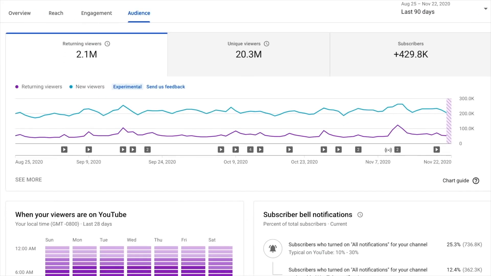This screenshot has width=491, height=276.
Task: Click the first video marker after Aug 25
Action: click(64, 149)
